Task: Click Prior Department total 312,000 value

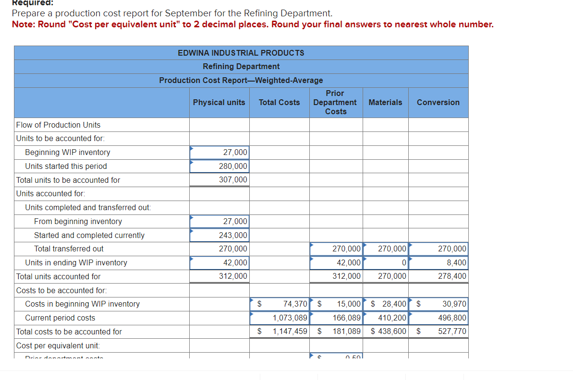Action: (346, 276)
